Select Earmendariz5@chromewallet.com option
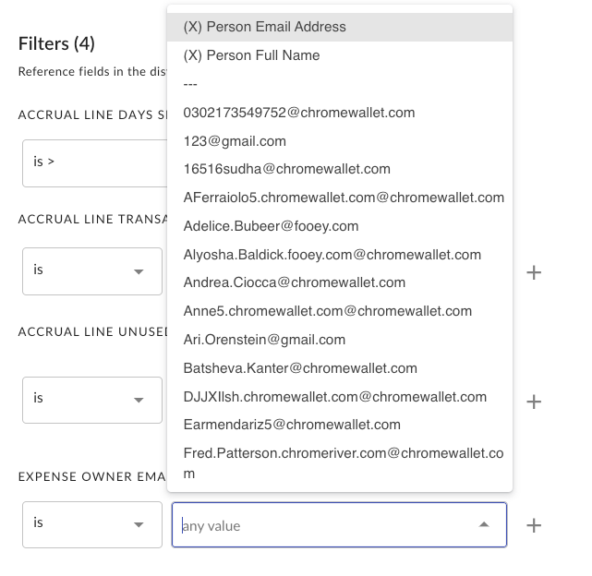592x576 pixels. pos(292,425)
